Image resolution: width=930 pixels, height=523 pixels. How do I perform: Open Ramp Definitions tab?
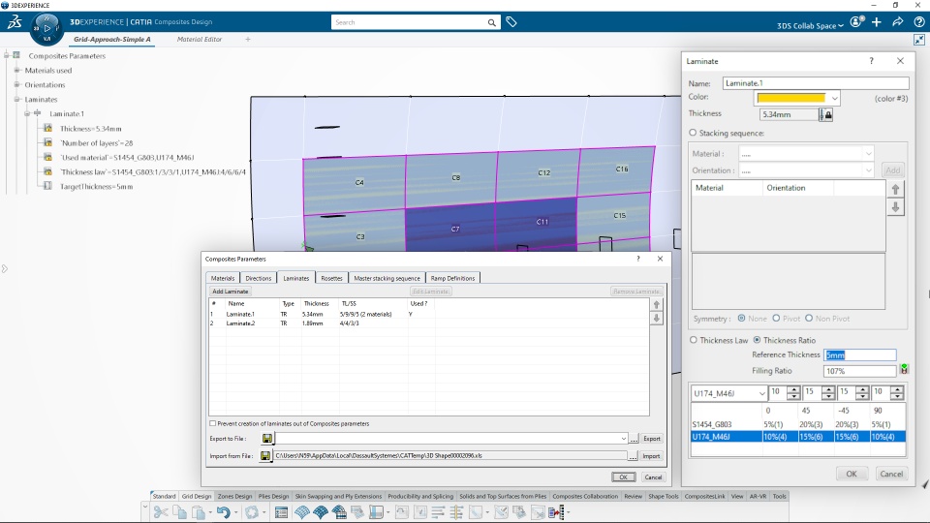[x=452, y=278]
